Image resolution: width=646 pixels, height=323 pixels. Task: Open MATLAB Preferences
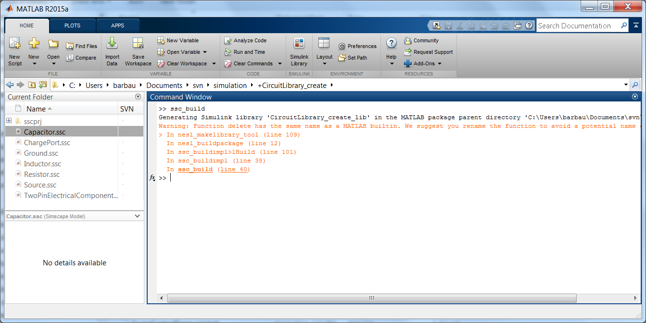[357, 46]
